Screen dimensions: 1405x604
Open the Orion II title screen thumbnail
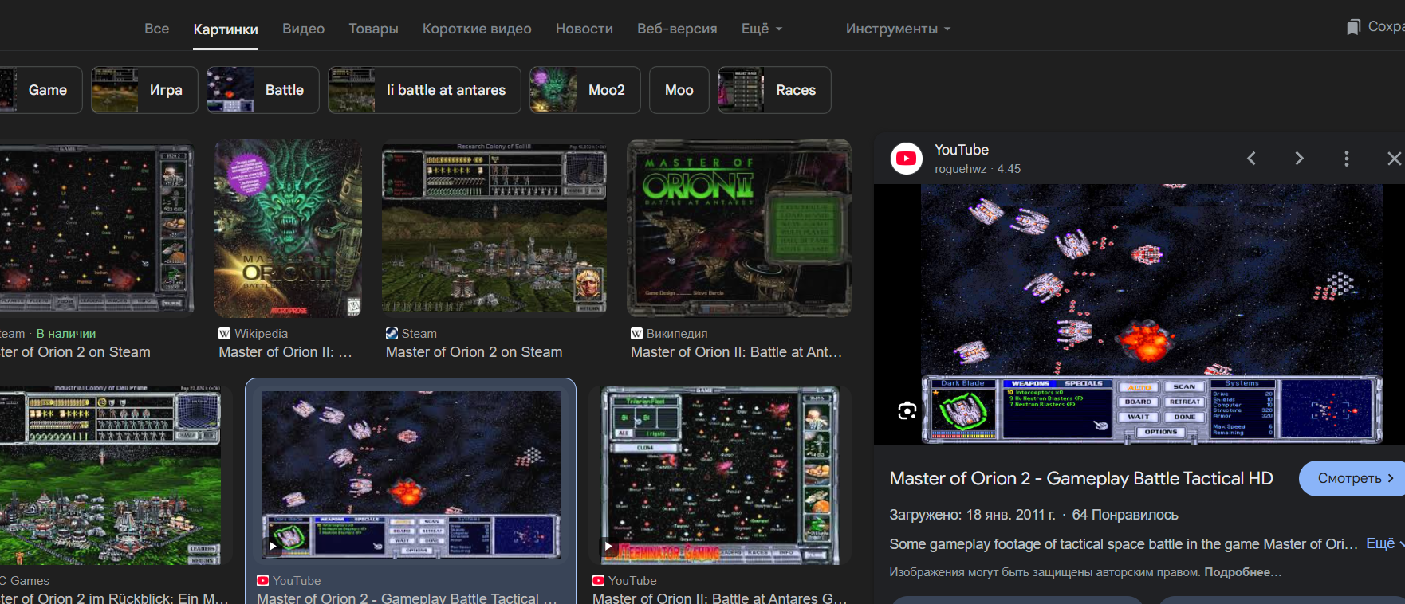point(739,228)
